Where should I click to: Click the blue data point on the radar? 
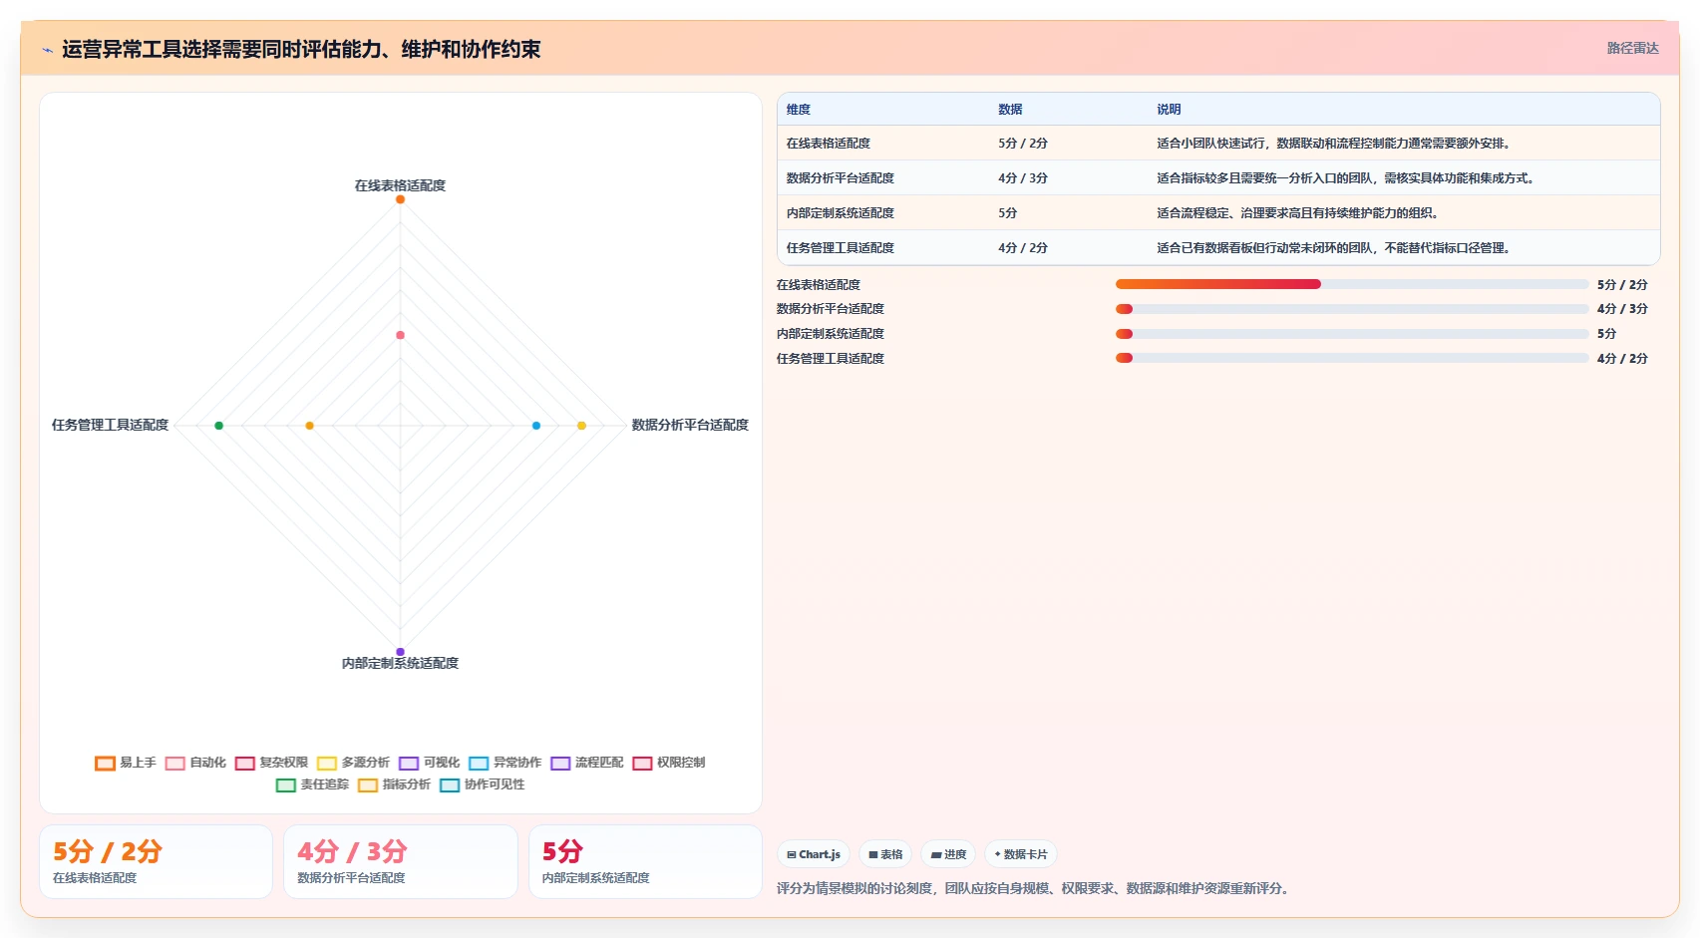click(536, 426)
